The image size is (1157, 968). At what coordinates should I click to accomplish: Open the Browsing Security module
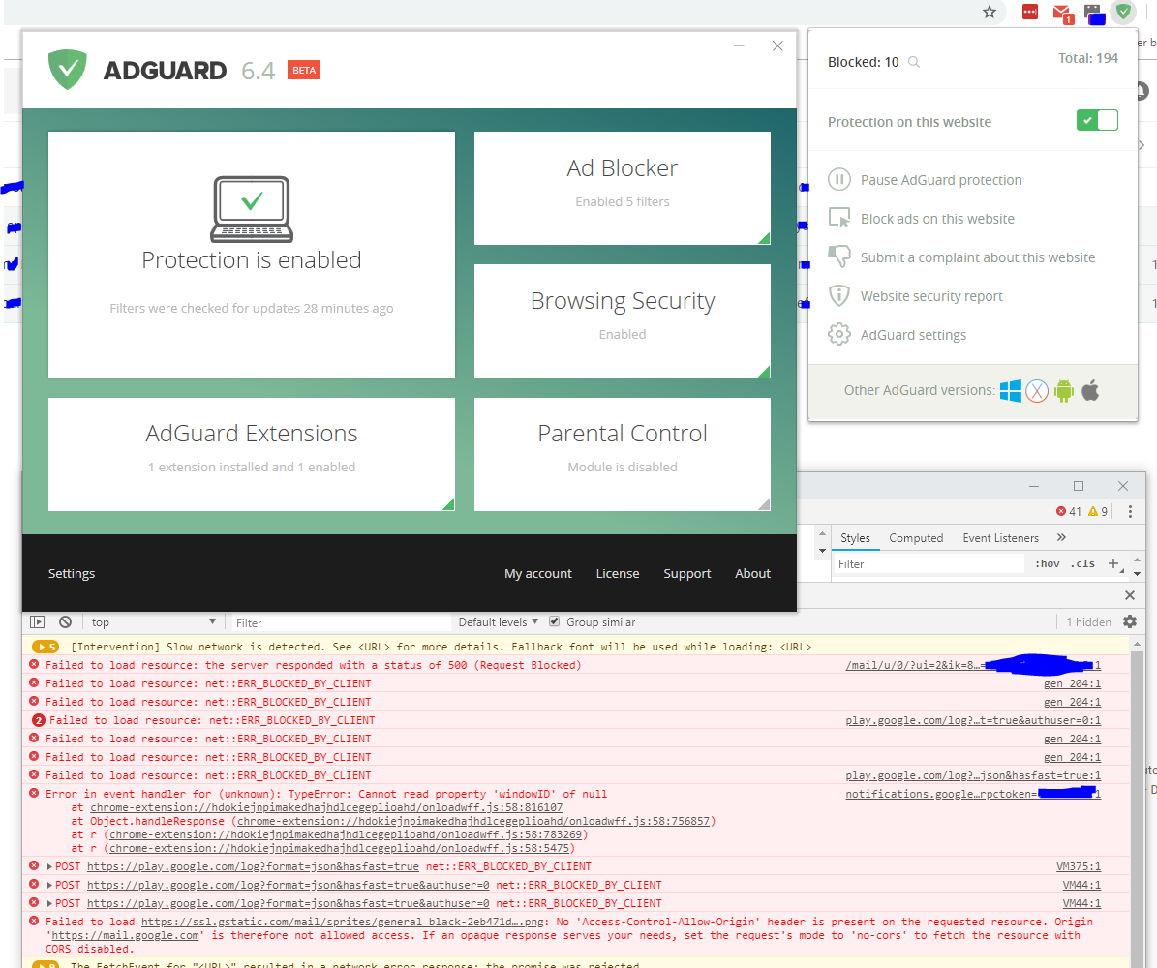tap(622, 320)
